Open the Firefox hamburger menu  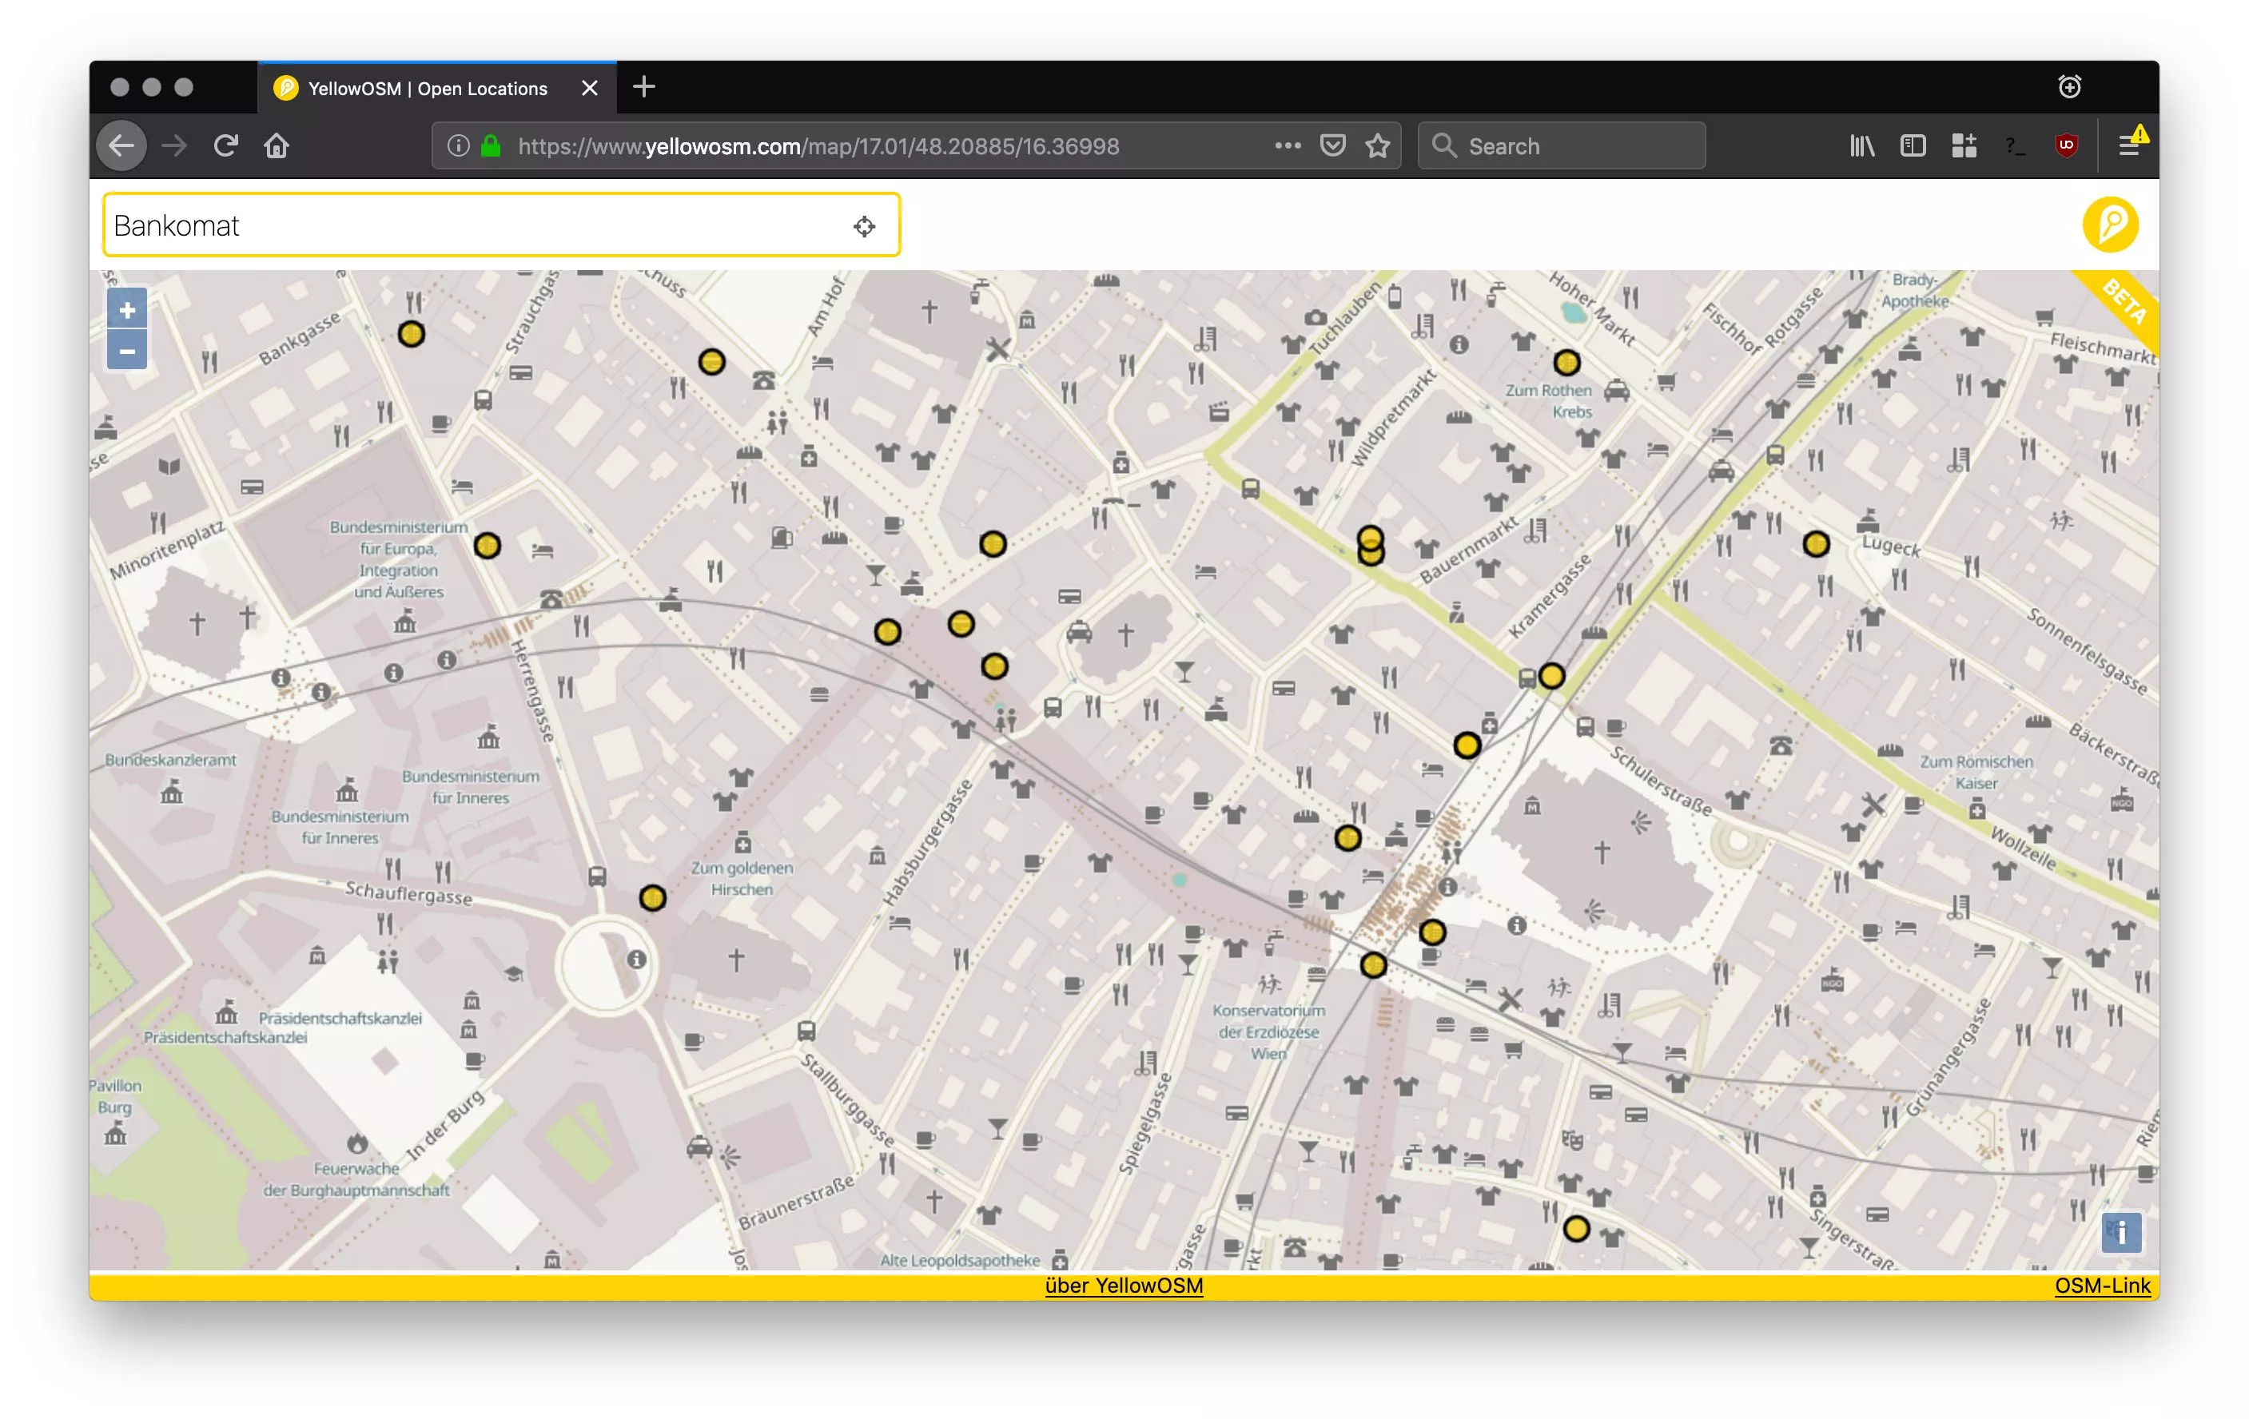(2131, 145)
